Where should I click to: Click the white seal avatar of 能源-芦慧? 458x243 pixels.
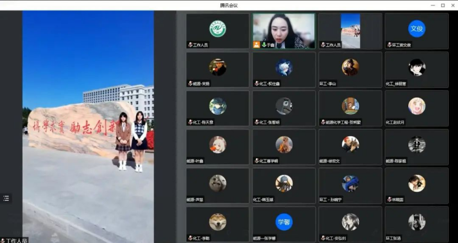218,183
